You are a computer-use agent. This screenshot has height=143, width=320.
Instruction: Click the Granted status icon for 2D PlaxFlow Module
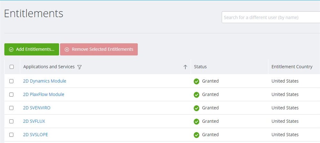(196, 95)
